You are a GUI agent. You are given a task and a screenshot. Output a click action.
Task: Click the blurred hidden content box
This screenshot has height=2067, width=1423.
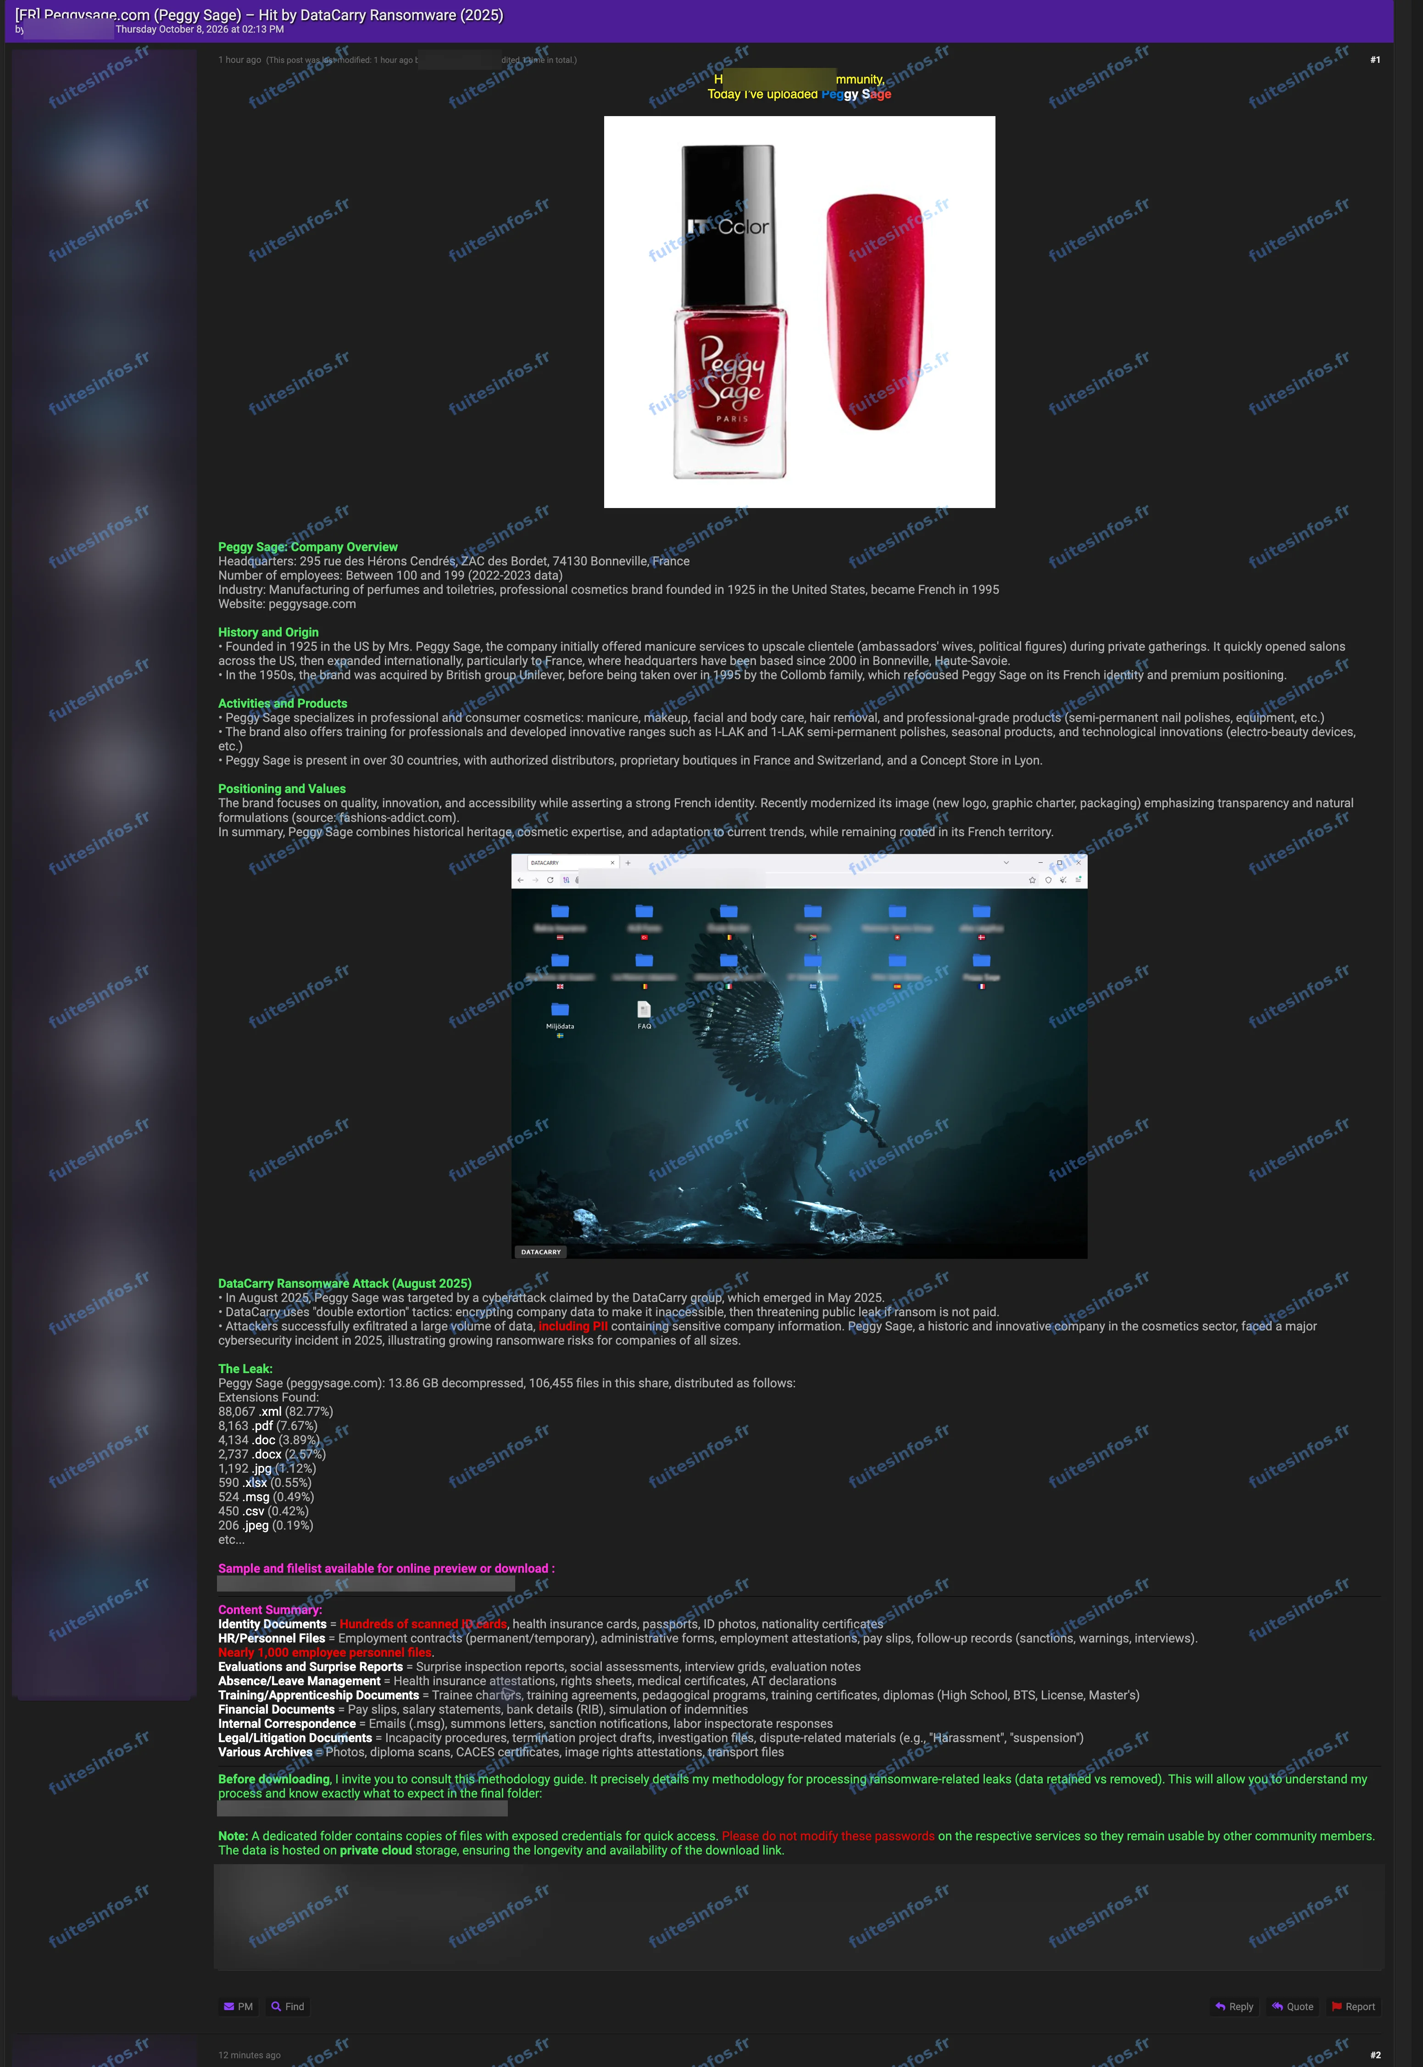click(x=799, y=1916)
